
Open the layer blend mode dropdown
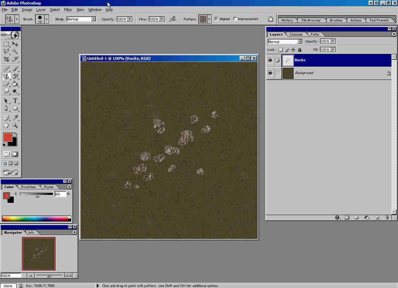pos(299,41)
